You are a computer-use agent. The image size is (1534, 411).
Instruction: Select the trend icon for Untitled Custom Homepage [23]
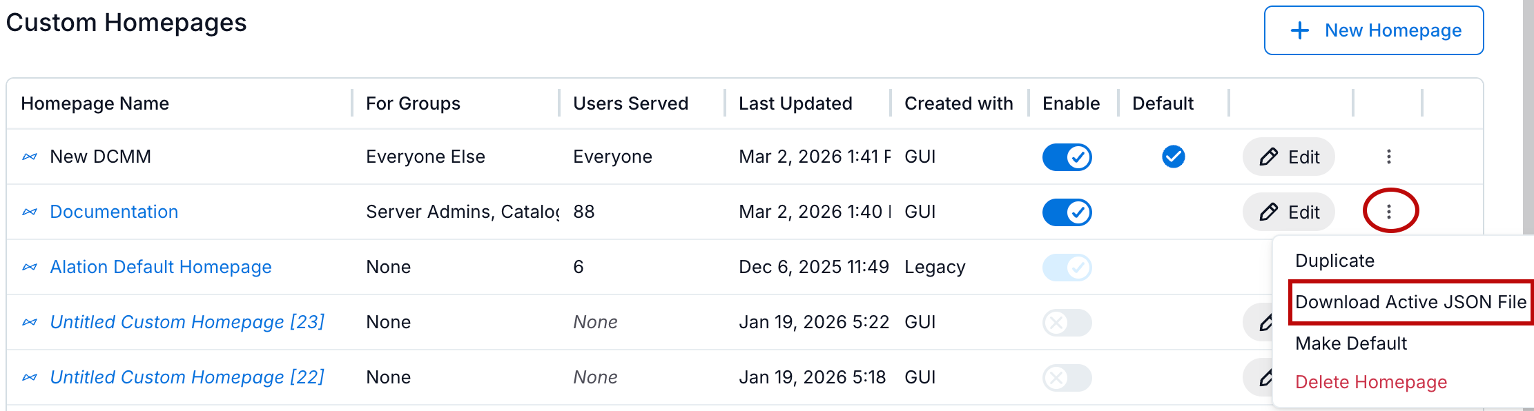click(x=29, y=322)
